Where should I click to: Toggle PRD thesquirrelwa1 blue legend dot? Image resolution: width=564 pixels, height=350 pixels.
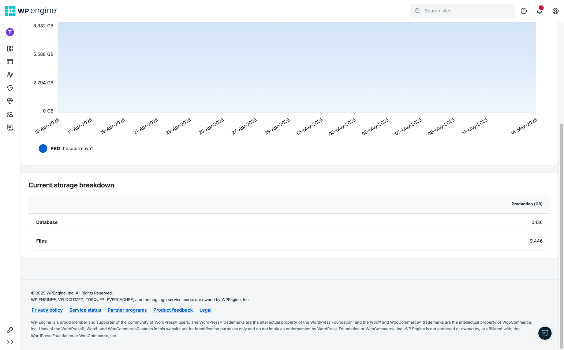tap(43, 148)
